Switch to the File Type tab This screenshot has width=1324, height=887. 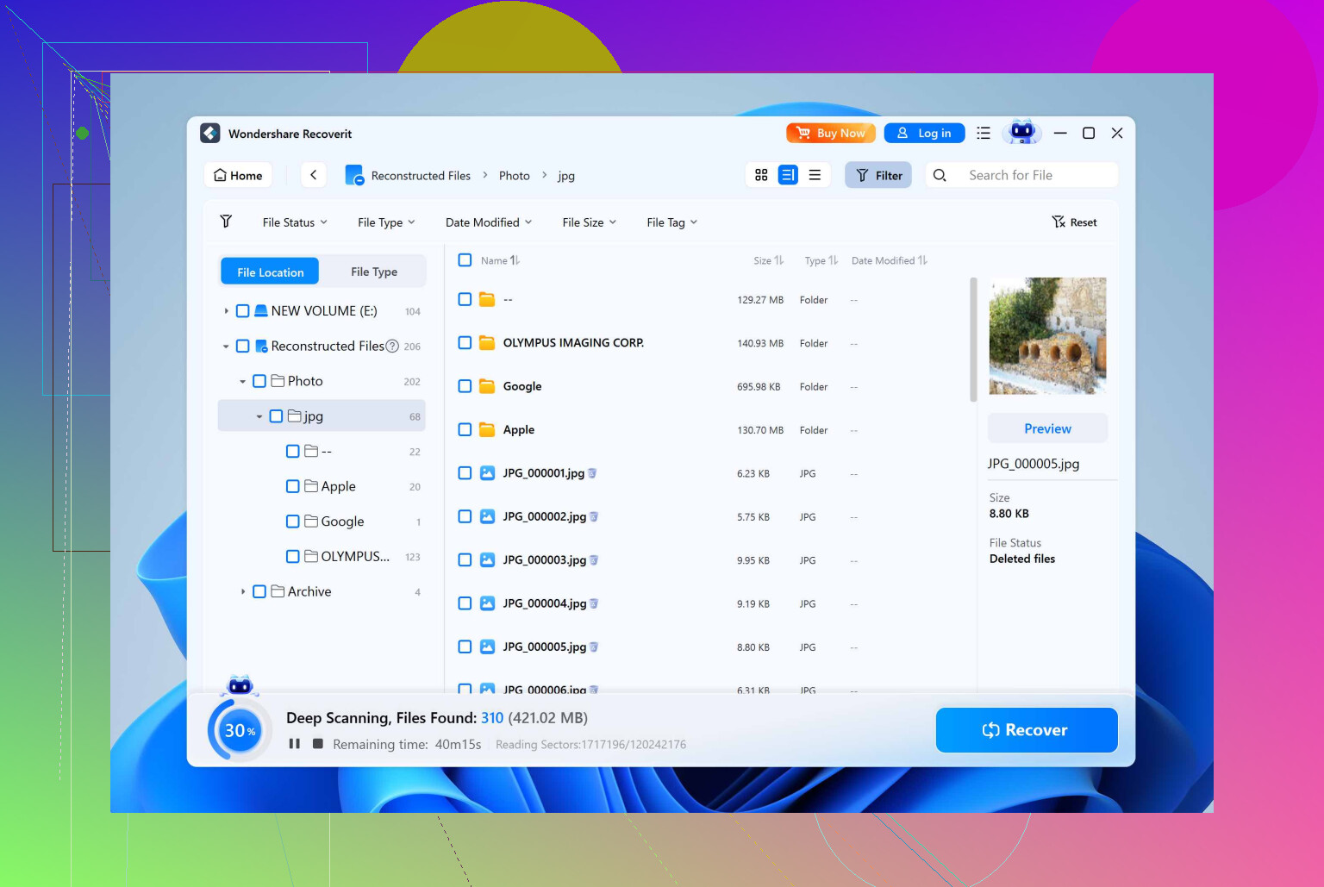374,272
